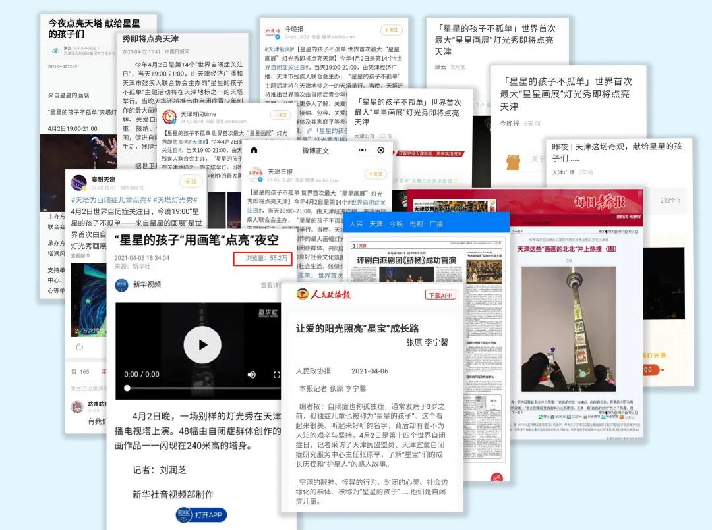Click headline 今夜点亮天塔 献给星星的孩子们
Screen dimensions: 712x530
click(94, 28)
